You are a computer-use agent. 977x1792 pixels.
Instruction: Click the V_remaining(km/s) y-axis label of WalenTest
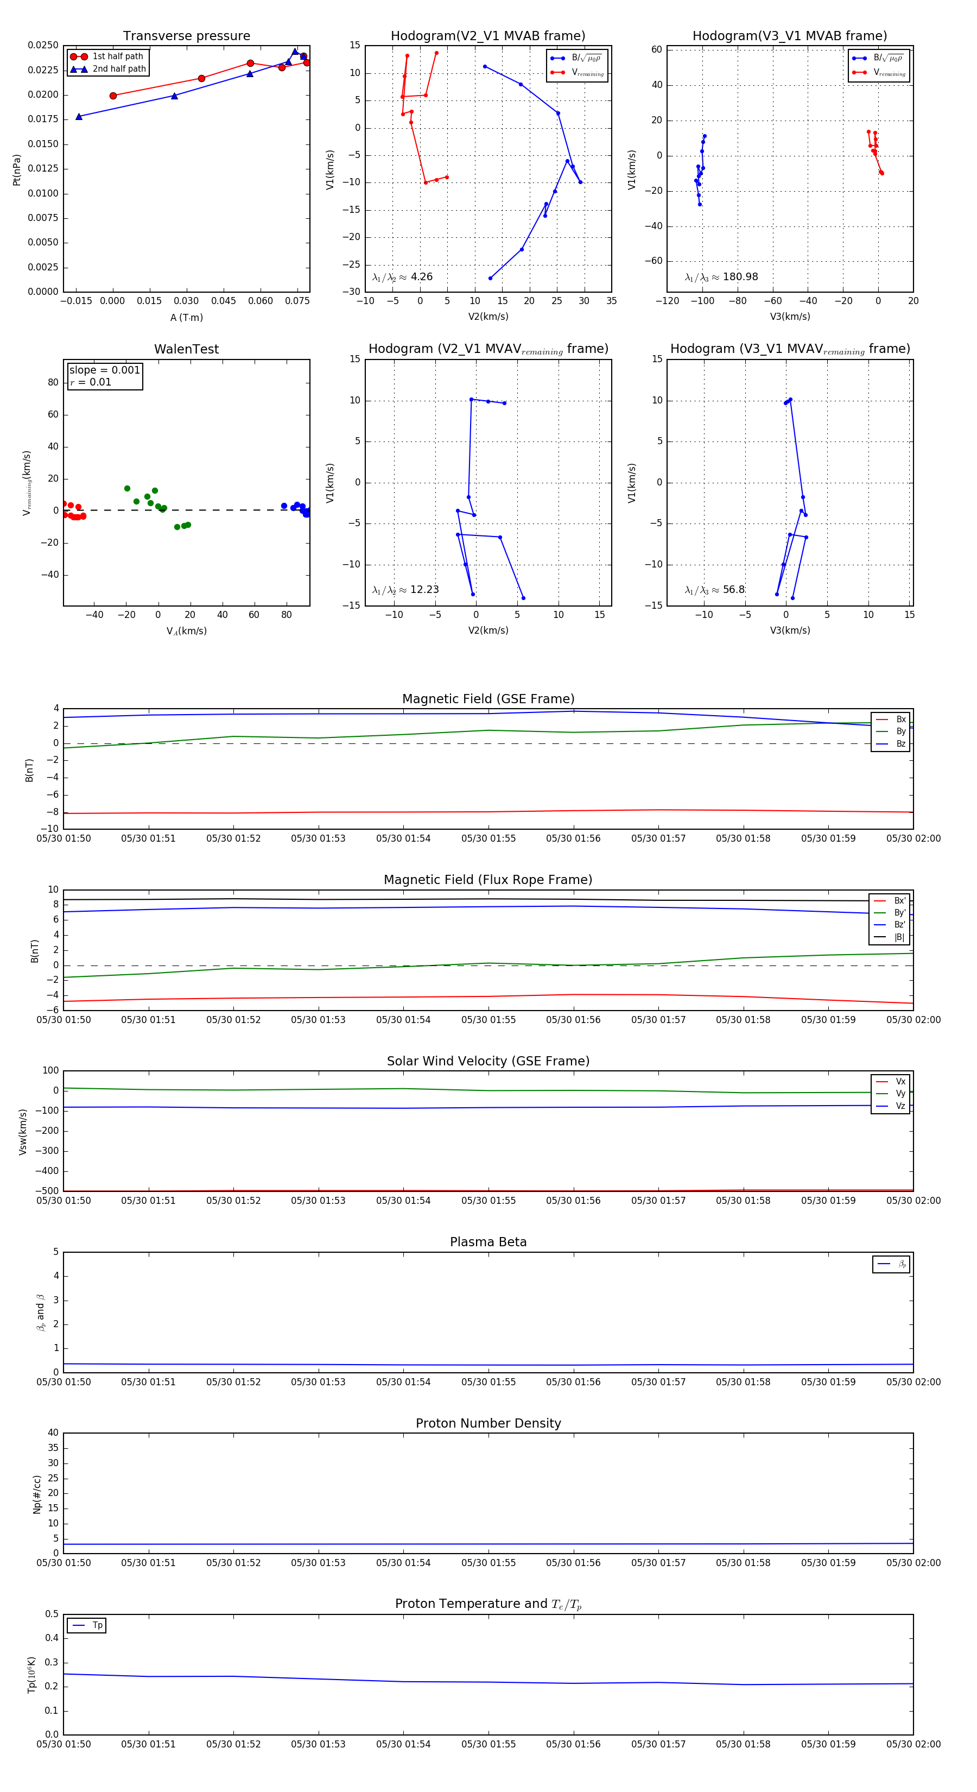click(x=27, y=483)
